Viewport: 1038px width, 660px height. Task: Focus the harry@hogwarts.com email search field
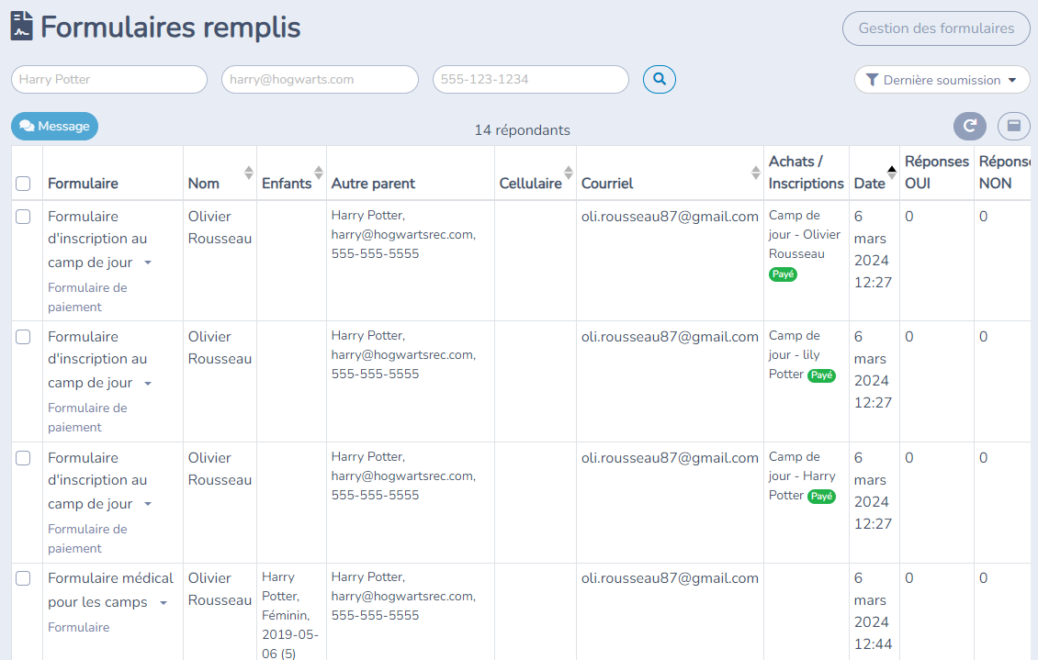[320, 79]
